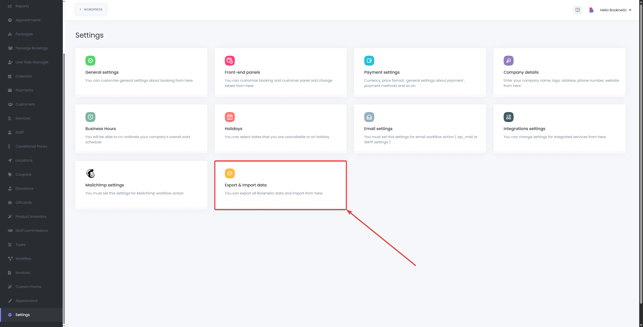Open the Email settings title link
The image size is (643, 327).
(x=378, y=129)
